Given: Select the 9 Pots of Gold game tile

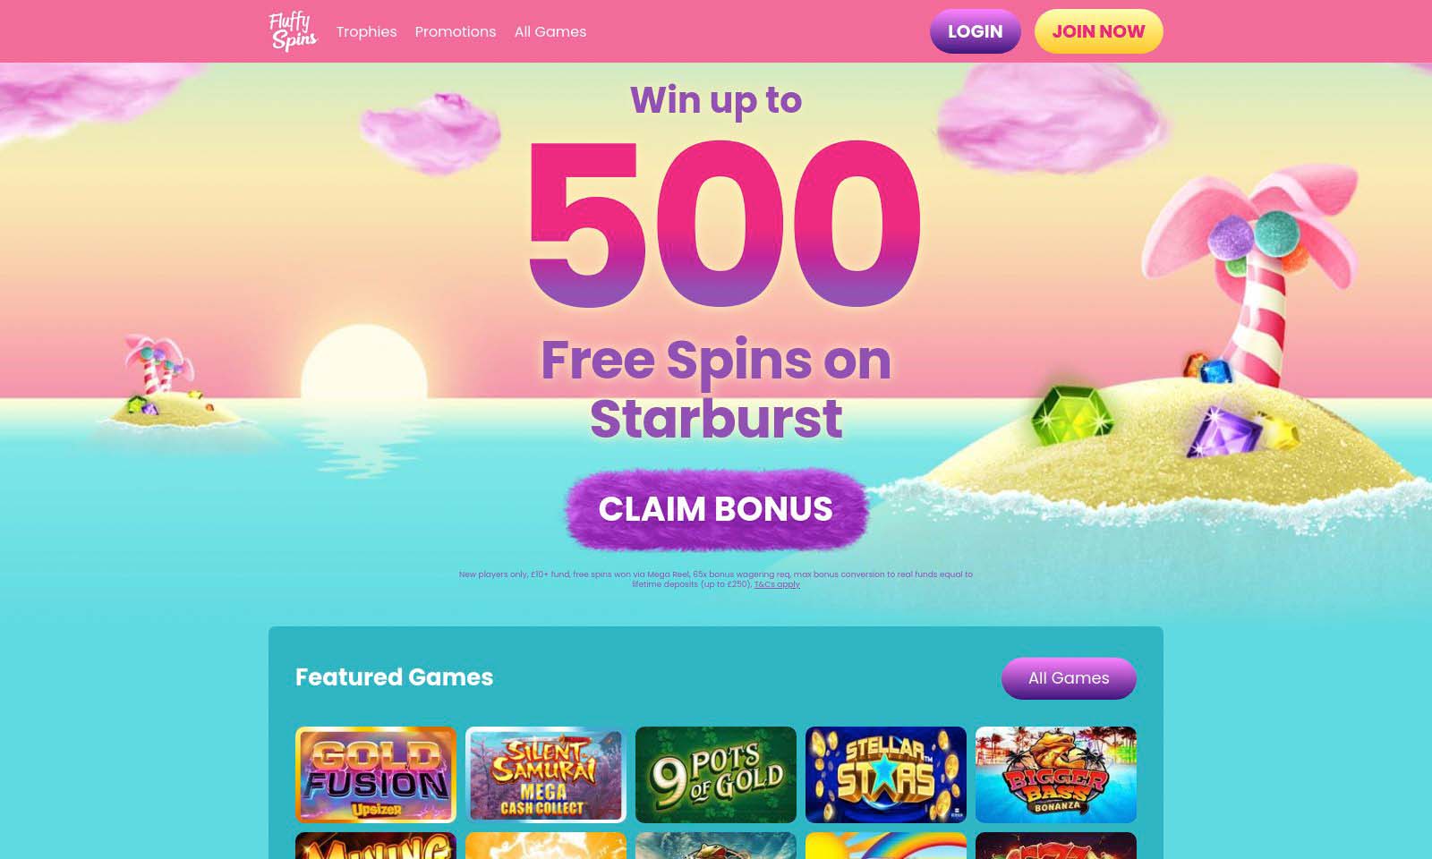Looking at the screenshot, I should (x=716, y=775).
